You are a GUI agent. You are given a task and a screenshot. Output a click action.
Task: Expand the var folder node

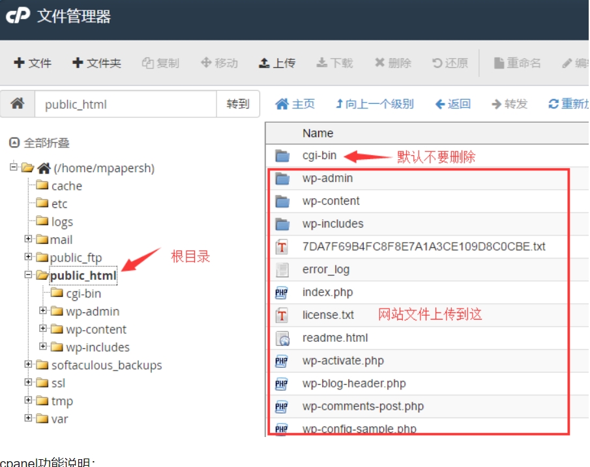(x=28, y=418)
